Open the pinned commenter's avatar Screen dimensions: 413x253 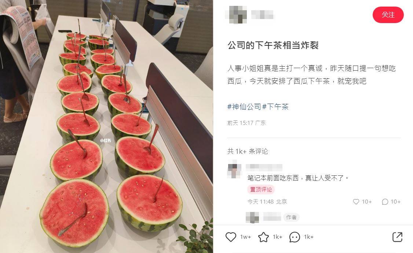[234, 170]
